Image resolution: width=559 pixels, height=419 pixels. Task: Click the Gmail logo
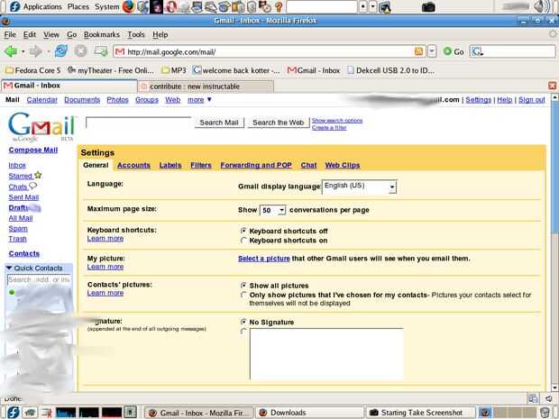(x=41, y=127)
